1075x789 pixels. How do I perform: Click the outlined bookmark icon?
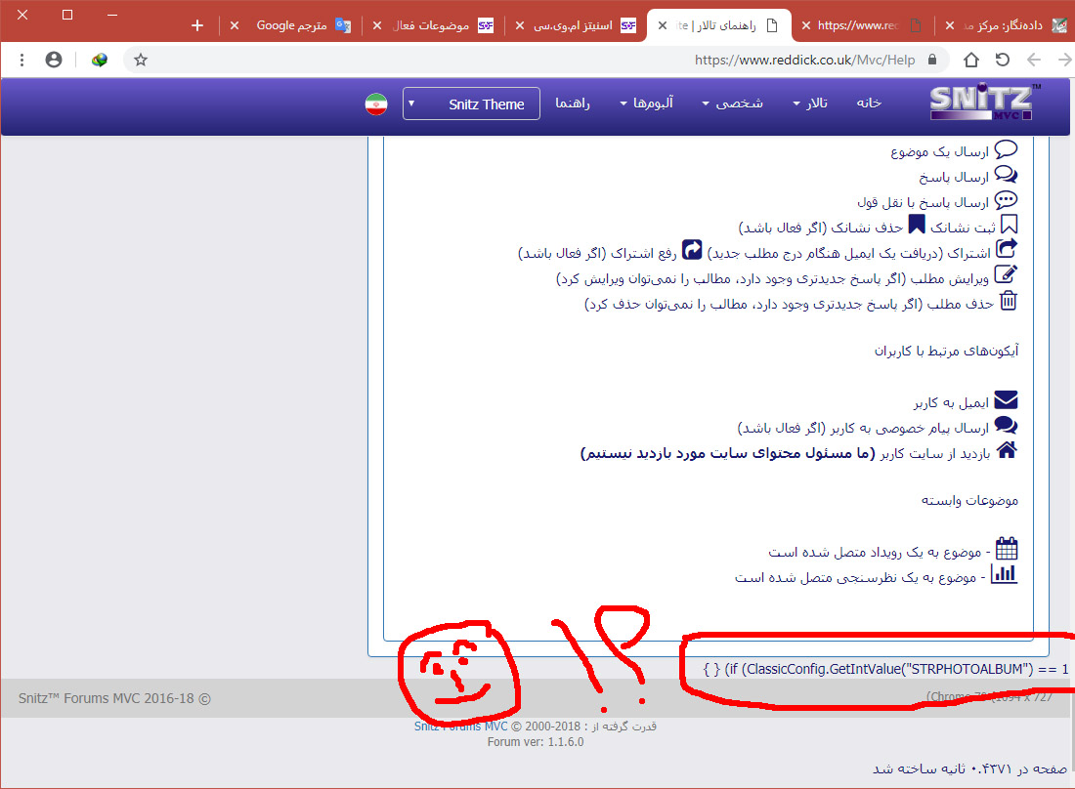(1009, 226)
